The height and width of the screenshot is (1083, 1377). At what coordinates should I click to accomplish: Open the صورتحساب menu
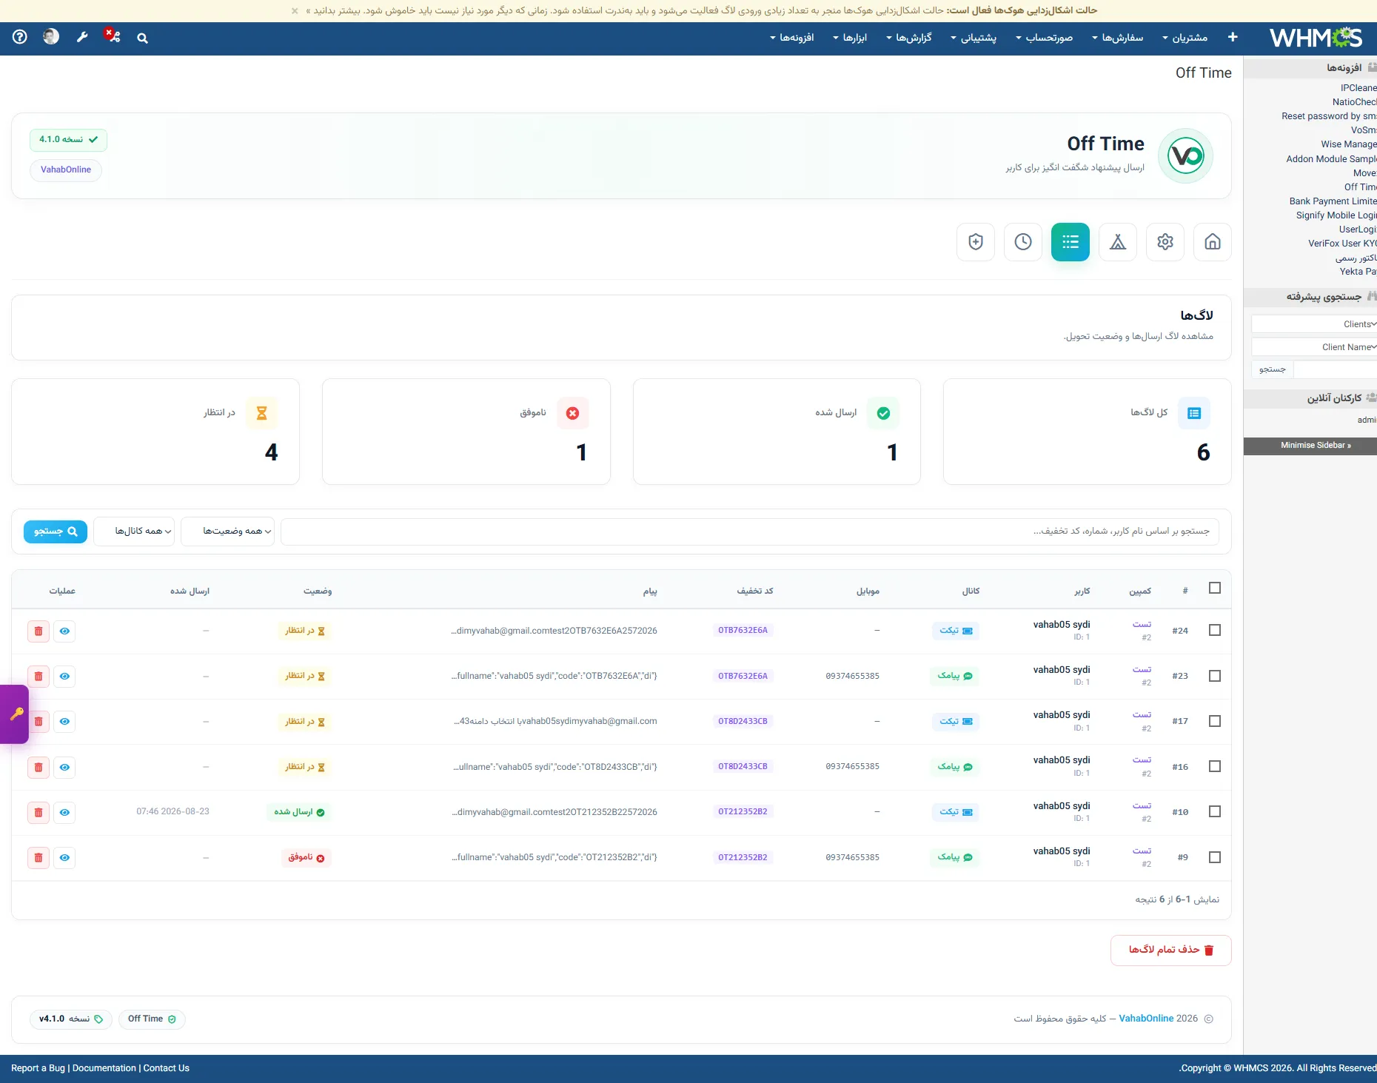(x=1045, y=38)
